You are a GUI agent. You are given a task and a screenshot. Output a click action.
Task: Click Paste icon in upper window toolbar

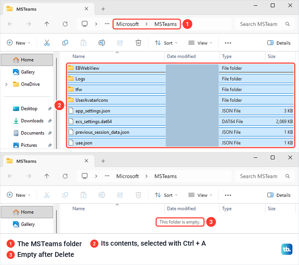pyautogui.click(x=83, y=43)
